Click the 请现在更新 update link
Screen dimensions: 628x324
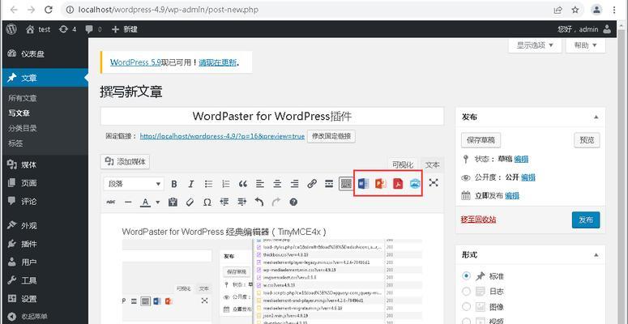(218, 62)
